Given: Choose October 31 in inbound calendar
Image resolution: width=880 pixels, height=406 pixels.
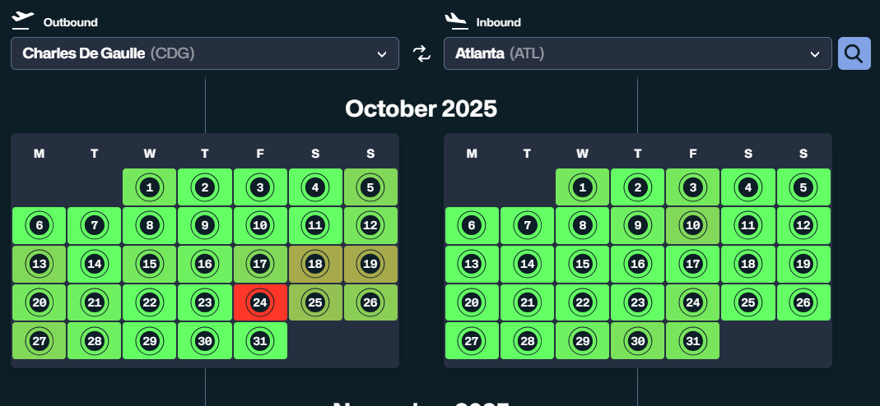Looking at the screenshot, I should point(692,341).
